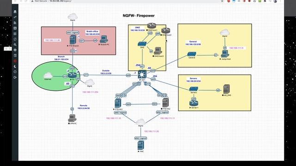Image resolution: width=296 pixels, height=166 pixels.
Task: Click the Servers subnet label
Action: coord(193,80)
